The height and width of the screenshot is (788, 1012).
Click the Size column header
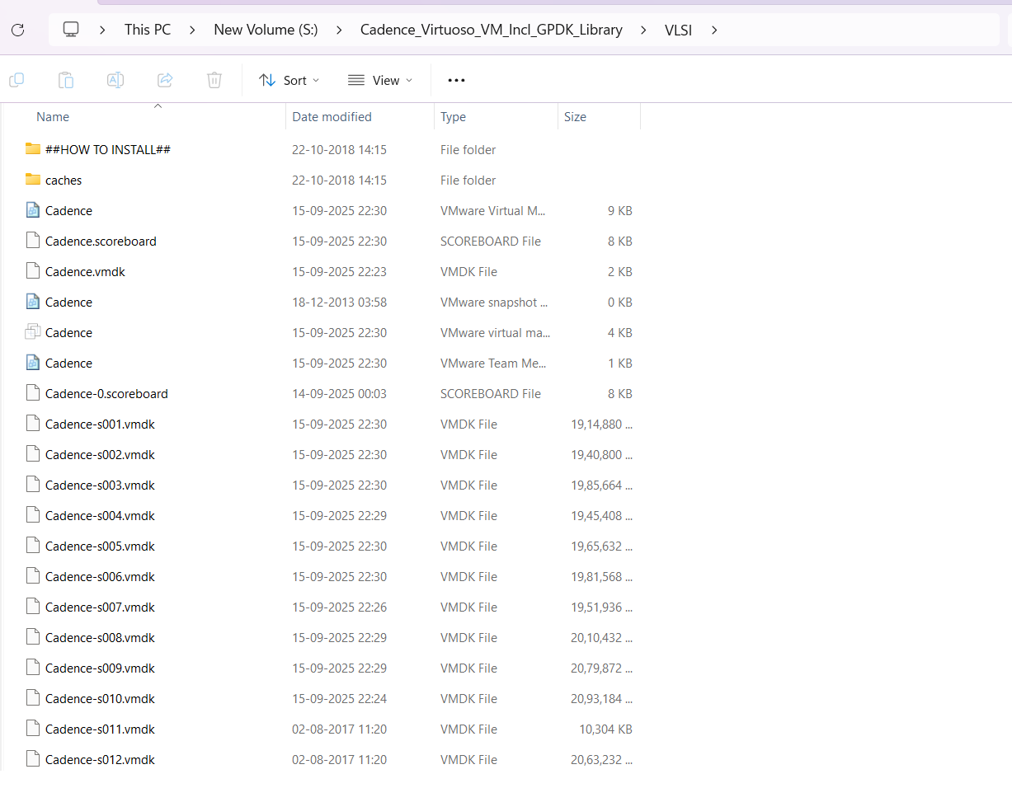[575, 117]
